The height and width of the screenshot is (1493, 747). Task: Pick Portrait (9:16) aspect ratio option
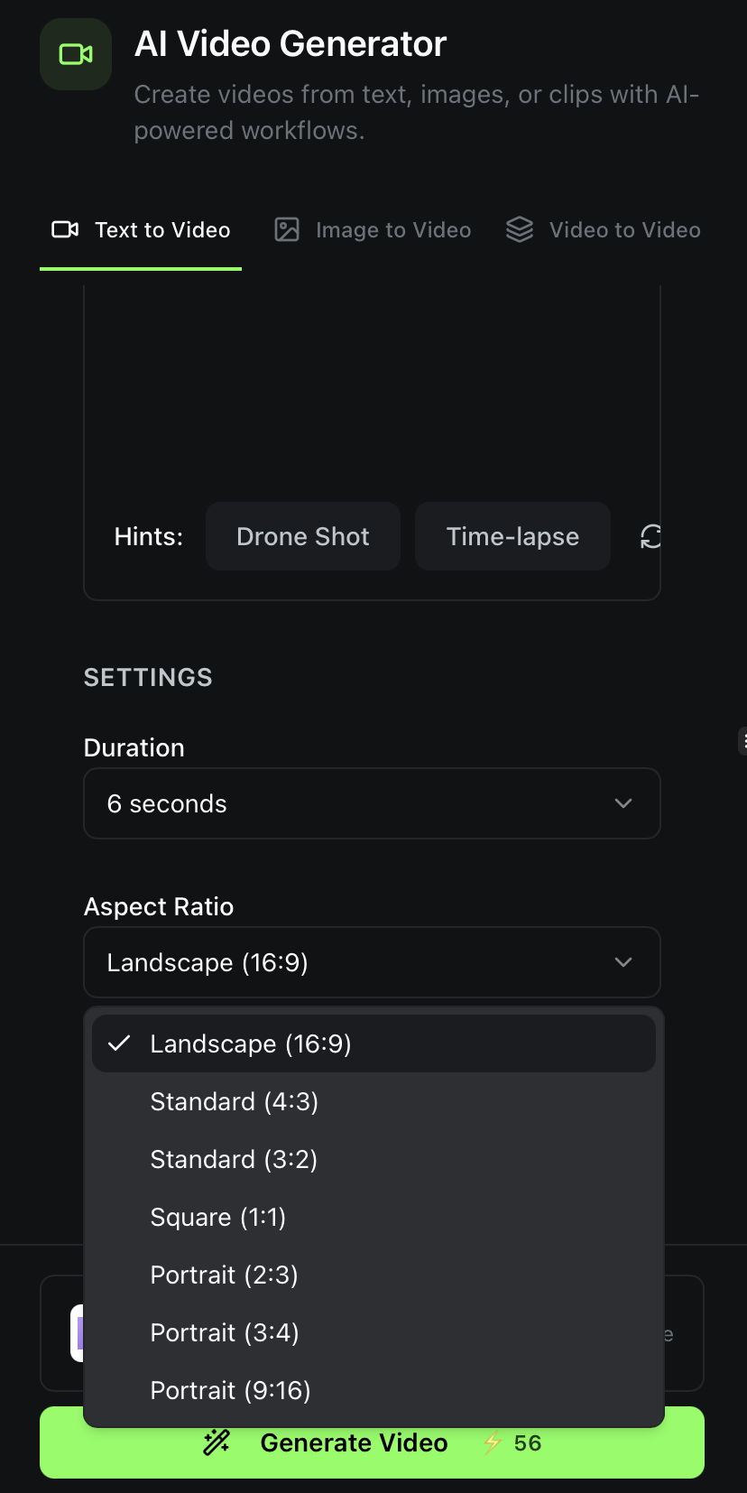[230, 1390]
